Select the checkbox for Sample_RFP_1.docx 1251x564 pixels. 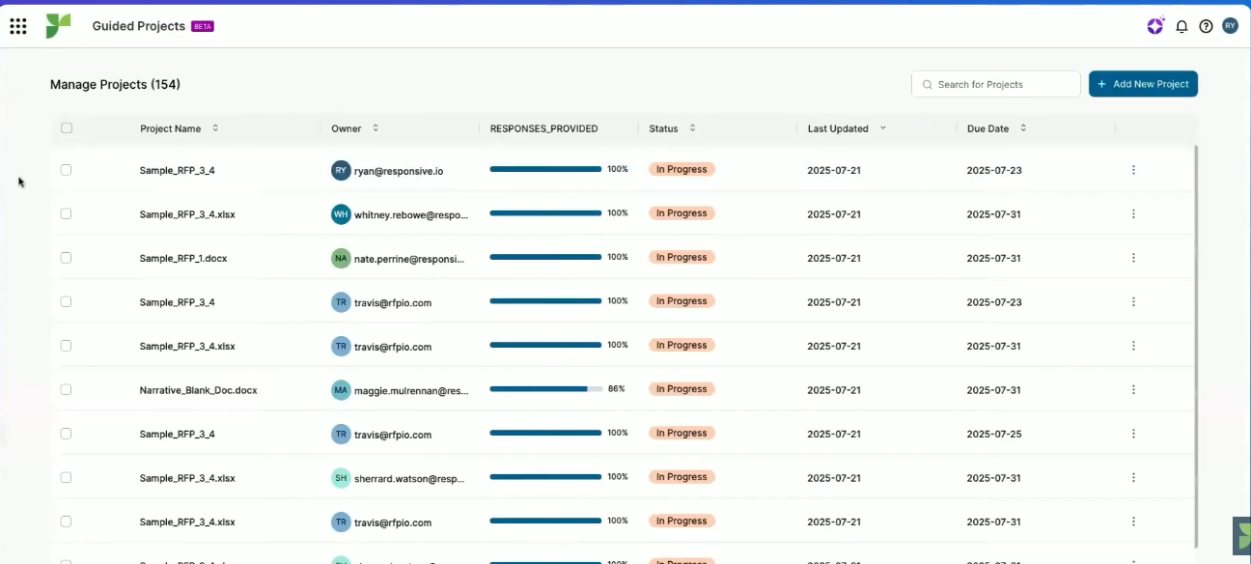coord(67,258)
